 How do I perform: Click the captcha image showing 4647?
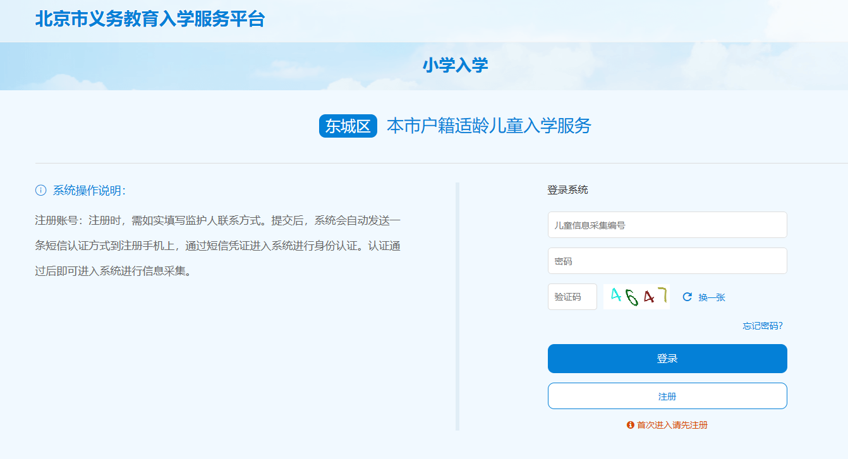tap(636, 297)
